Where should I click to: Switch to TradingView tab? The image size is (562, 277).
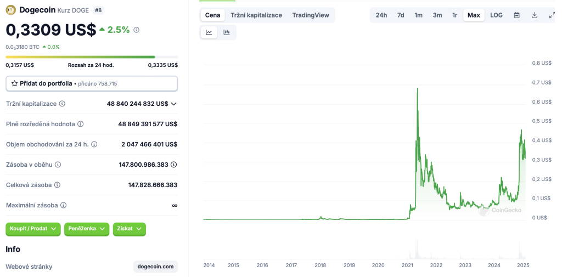(x=311, y=15)
